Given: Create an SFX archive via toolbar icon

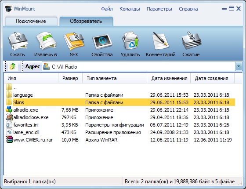Looking at the screenshot, I should (x=74, y=41).
